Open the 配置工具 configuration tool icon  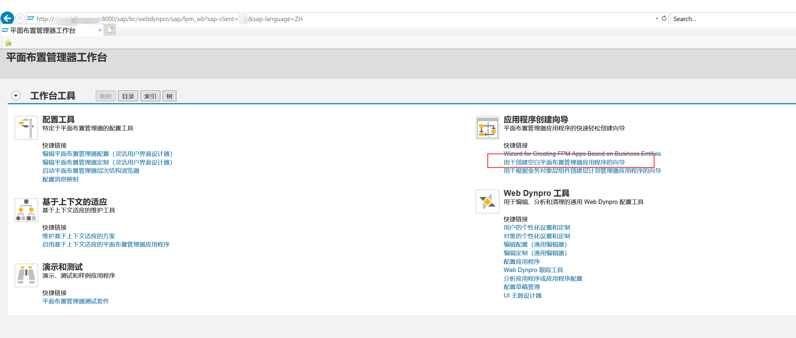click(x=26, y=127)
